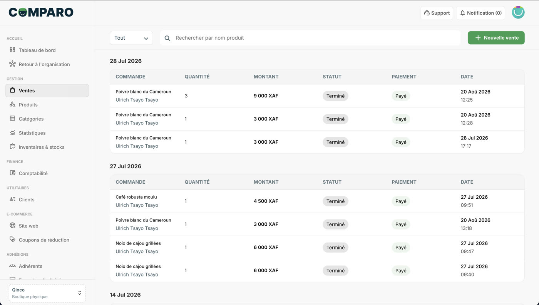539x305 pixels.
Task: Click the Support button label
Action: coord(440,13)
